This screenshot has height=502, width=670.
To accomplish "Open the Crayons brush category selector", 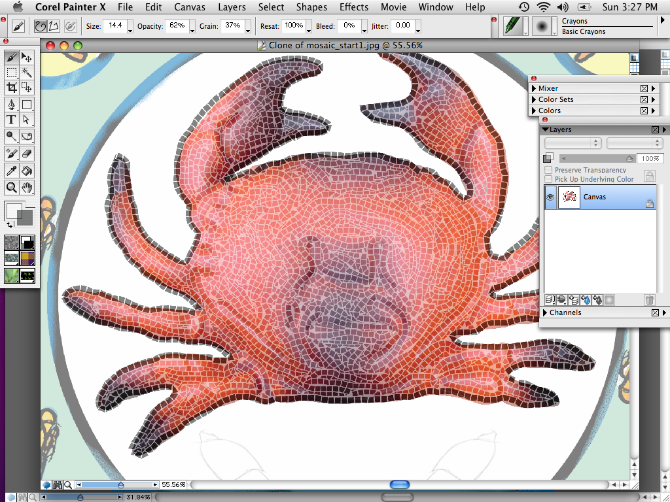I will [x=514, y=26].
